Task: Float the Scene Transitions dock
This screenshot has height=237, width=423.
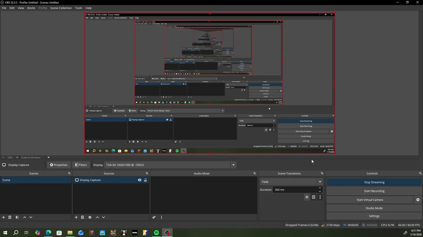Action: [322, 173]
